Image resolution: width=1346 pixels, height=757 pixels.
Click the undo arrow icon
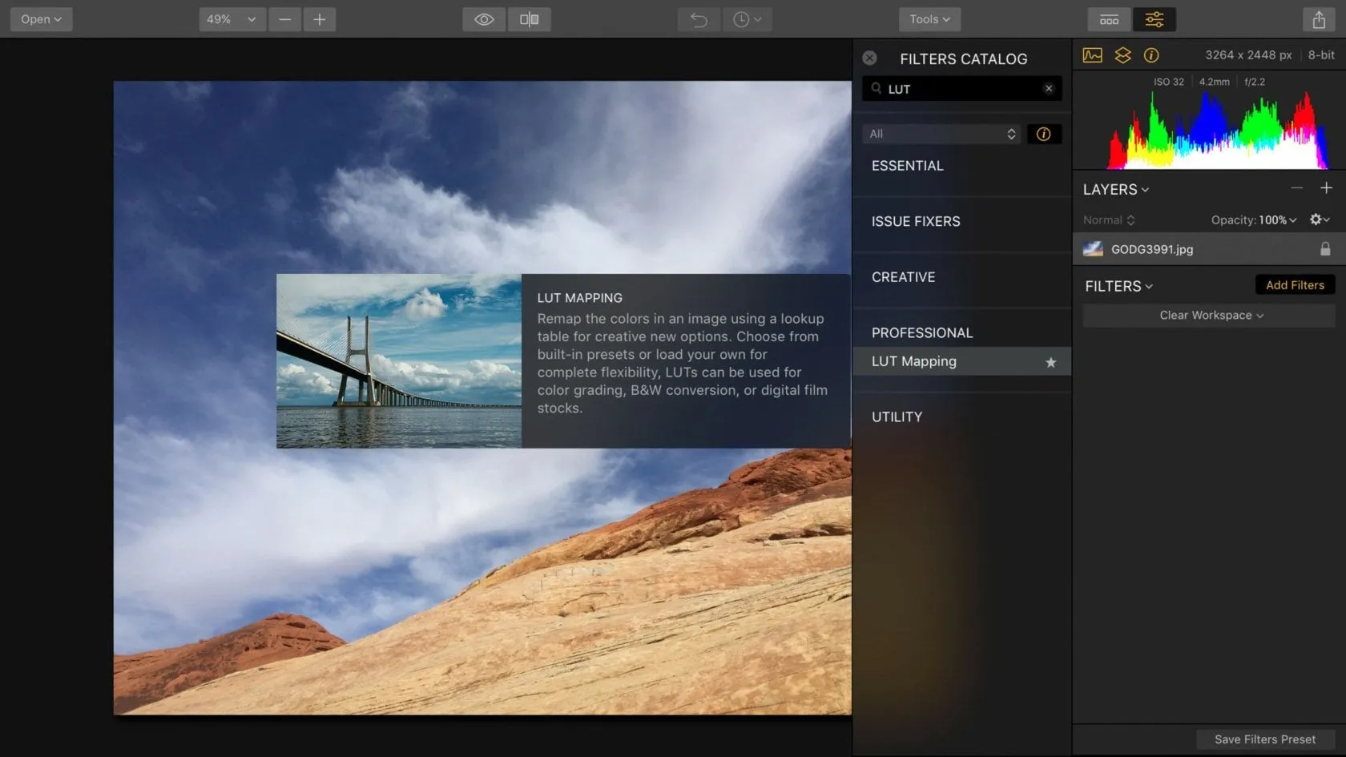699,19
